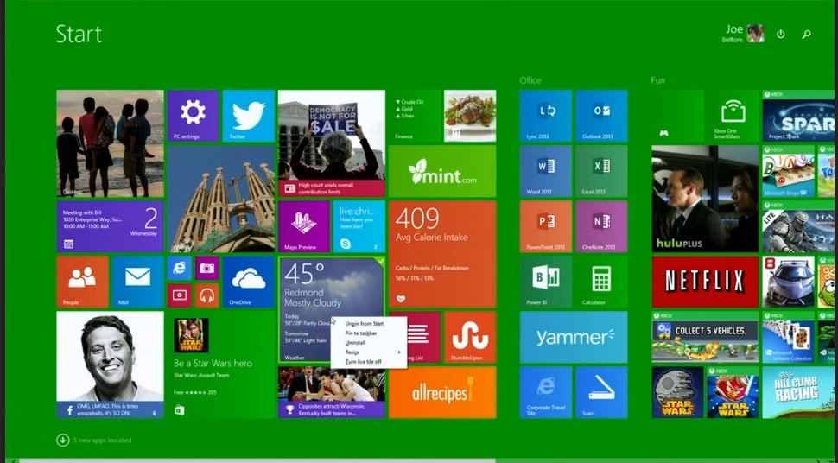Open the Xbox One SmartGlass tile

point(733,116)
